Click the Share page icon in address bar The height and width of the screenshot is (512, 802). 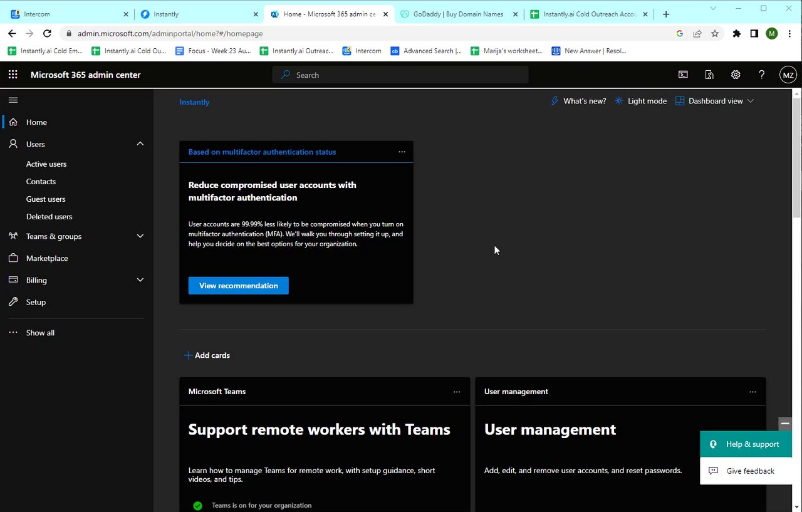tap(697, 34)
